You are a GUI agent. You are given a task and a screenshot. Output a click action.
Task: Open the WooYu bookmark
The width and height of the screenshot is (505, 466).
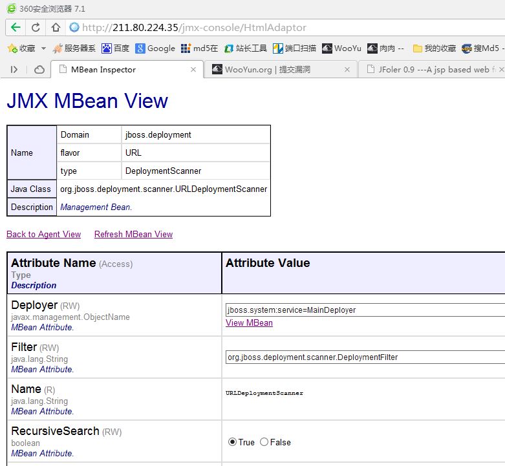tap(341, 48)
